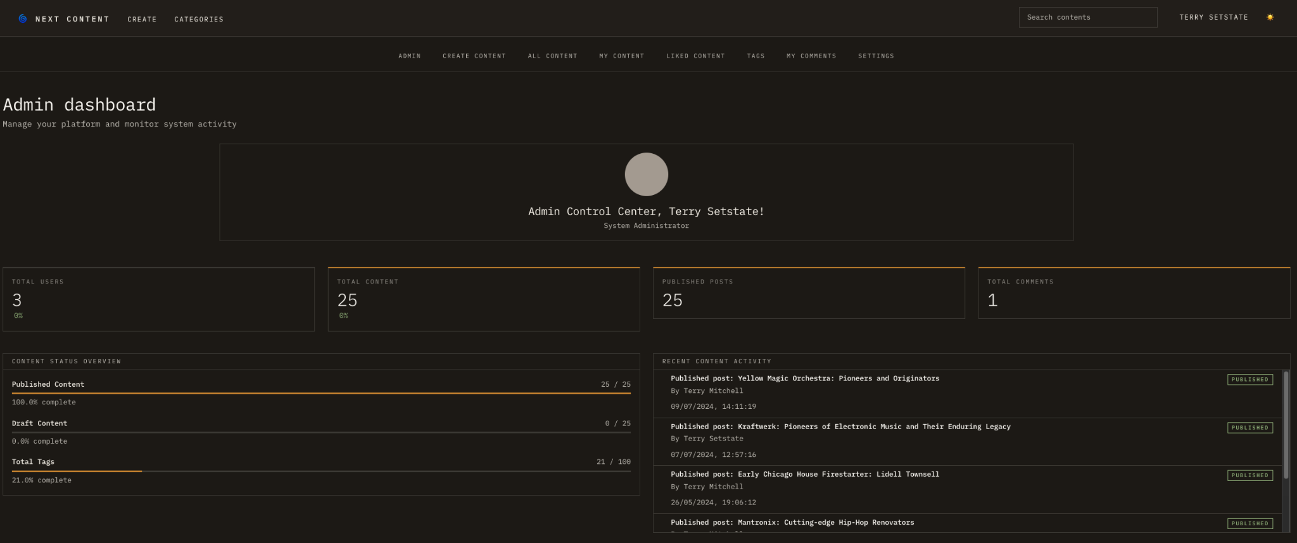
Task: Click the "By Terry Setstate" author line
Action: tap(707, 439)
